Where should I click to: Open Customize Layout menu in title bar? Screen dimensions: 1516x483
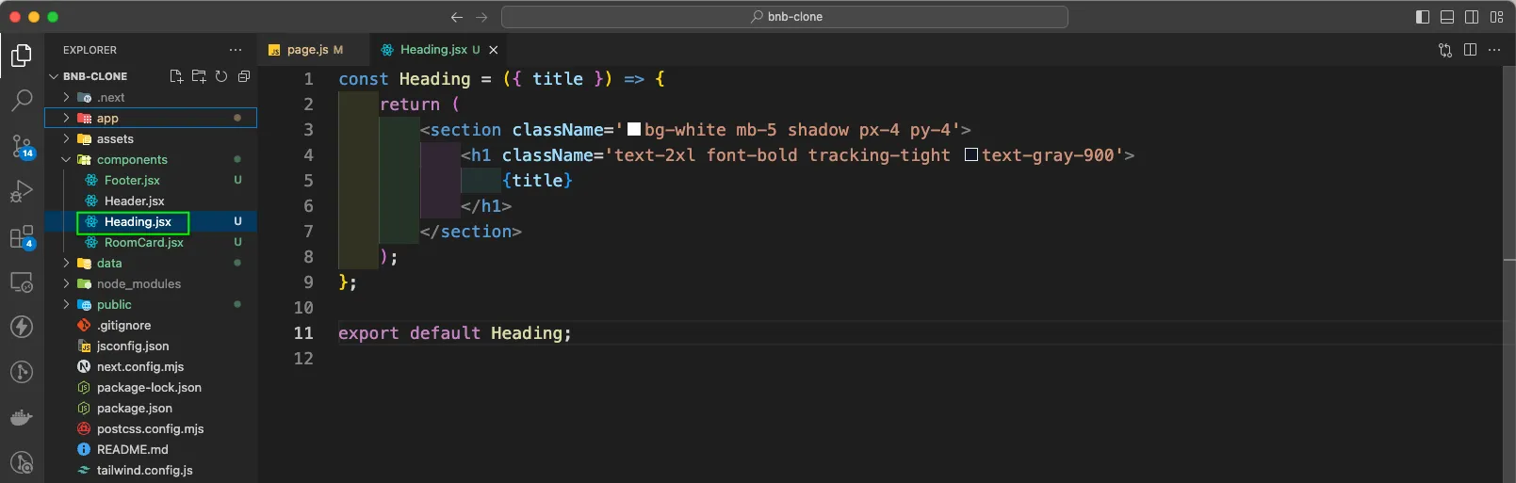pos(1497,17)
